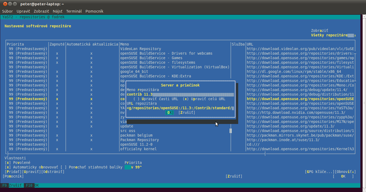Select the 'update' repository name

click(127, 126)
